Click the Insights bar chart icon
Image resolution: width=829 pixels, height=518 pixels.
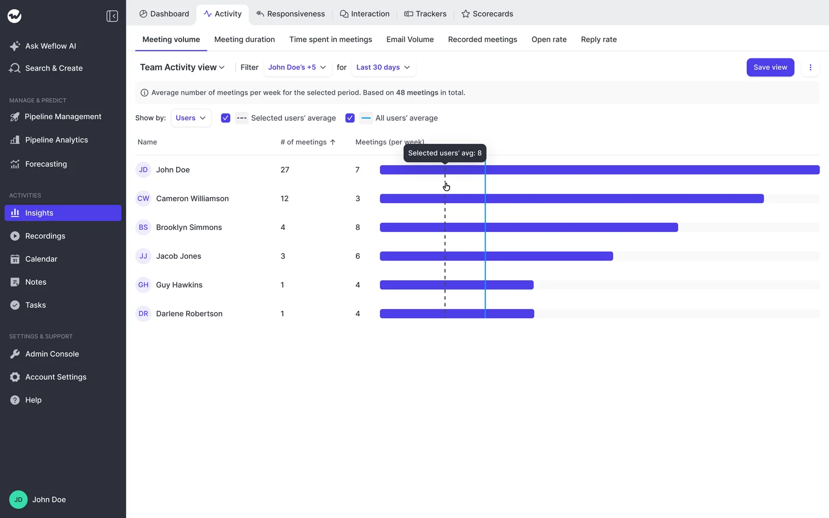15,213
